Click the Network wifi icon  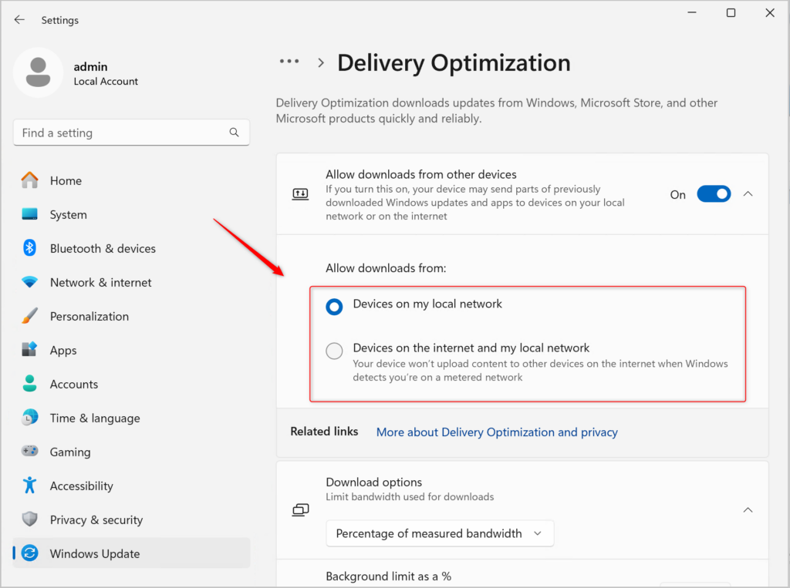(30, 282)
